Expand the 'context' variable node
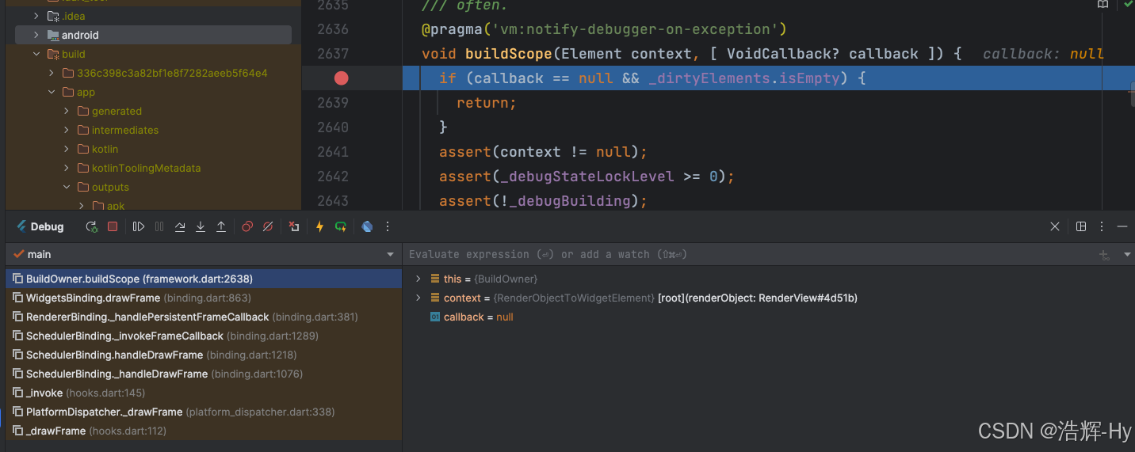This screenshot has height=452, width=1135. coord(418,298)
